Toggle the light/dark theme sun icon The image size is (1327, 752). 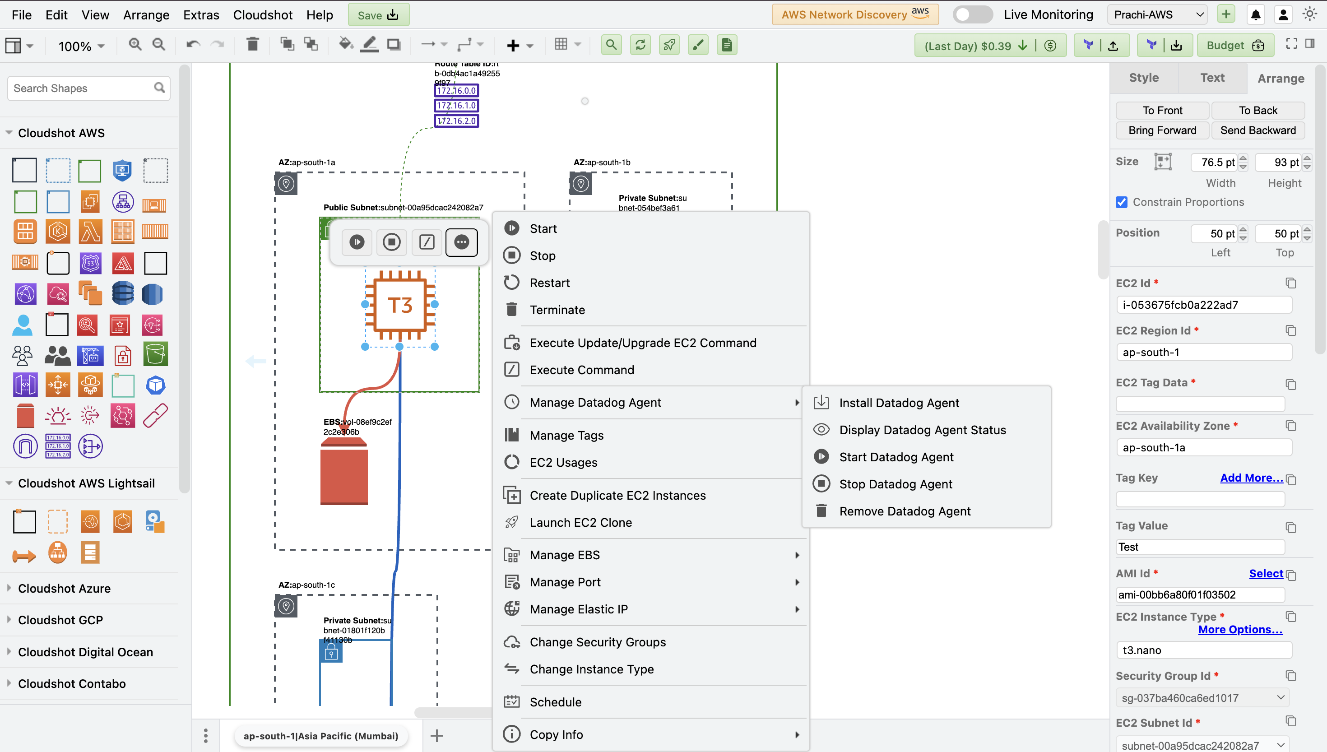pyautogui.click(x=1310, y=14)
